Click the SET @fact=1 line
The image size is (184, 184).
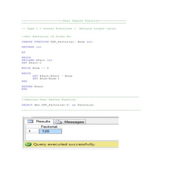pyautogui.click(x=32, y=63)
